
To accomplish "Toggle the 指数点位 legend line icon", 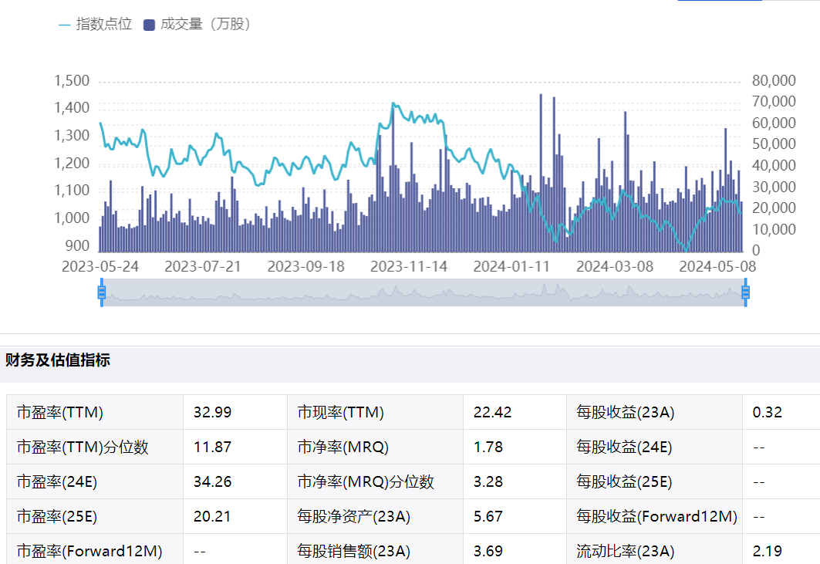I will coord(65,25).
